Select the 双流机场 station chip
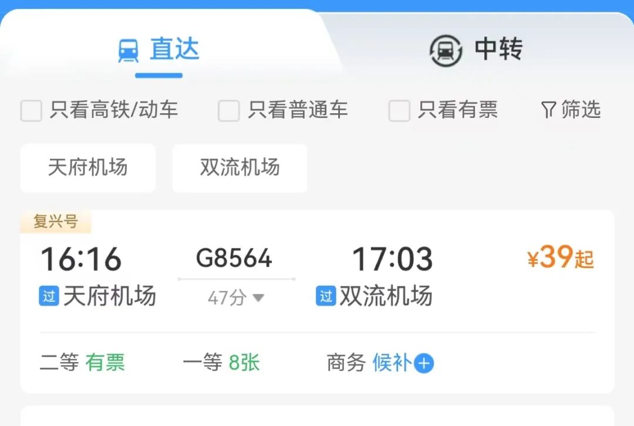Viewport: 634px width, 426px height. [x=240, y=168]
